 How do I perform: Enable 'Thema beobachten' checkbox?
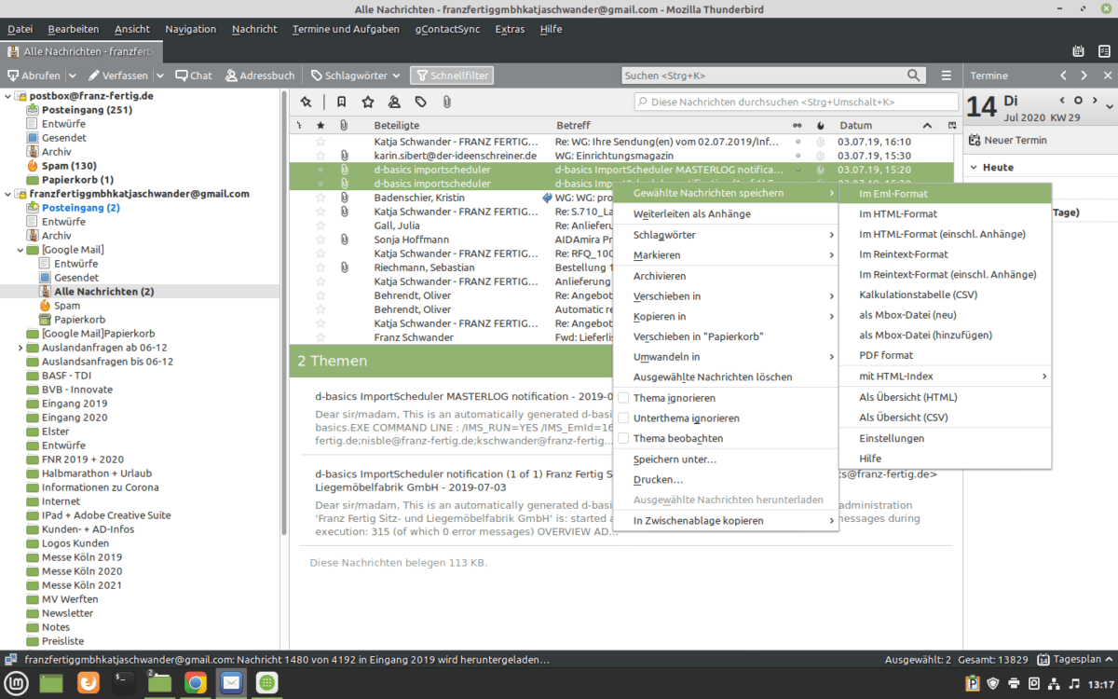623,439
